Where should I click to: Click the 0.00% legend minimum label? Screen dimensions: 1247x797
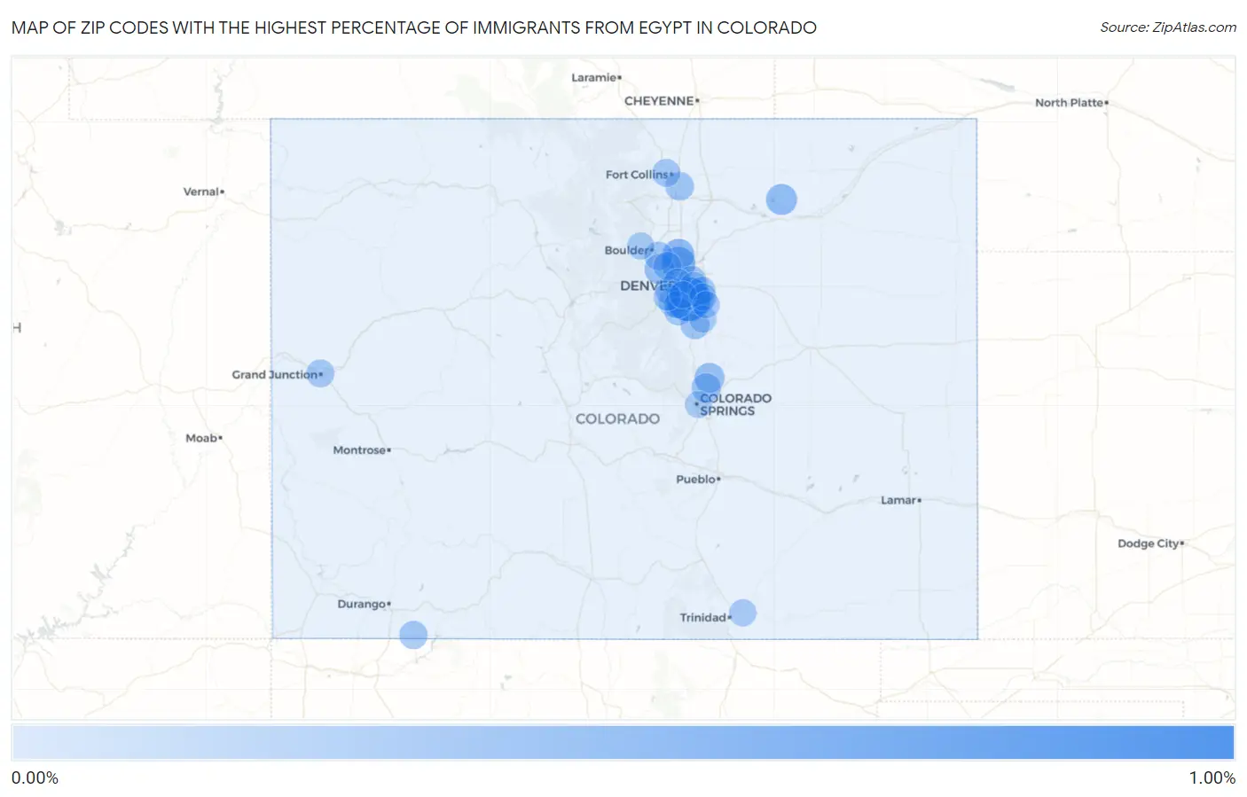(x=35, y=778)
